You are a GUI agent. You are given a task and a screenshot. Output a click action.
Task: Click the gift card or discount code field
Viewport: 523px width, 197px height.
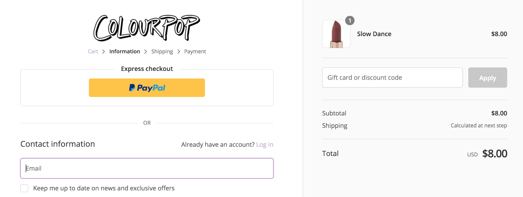392,77
